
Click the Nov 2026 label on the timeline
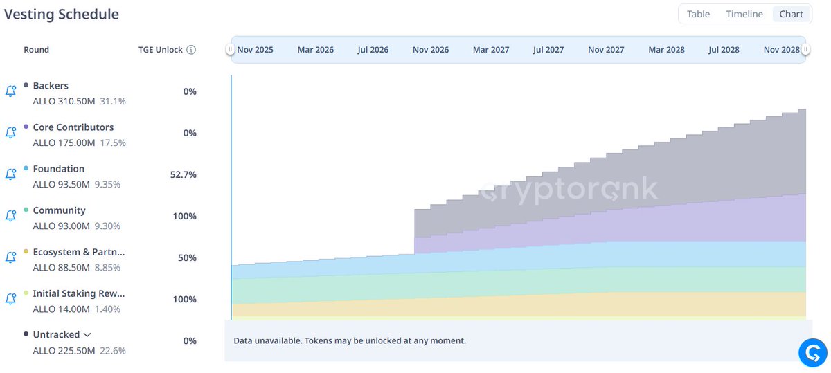[x=431, y=50]
